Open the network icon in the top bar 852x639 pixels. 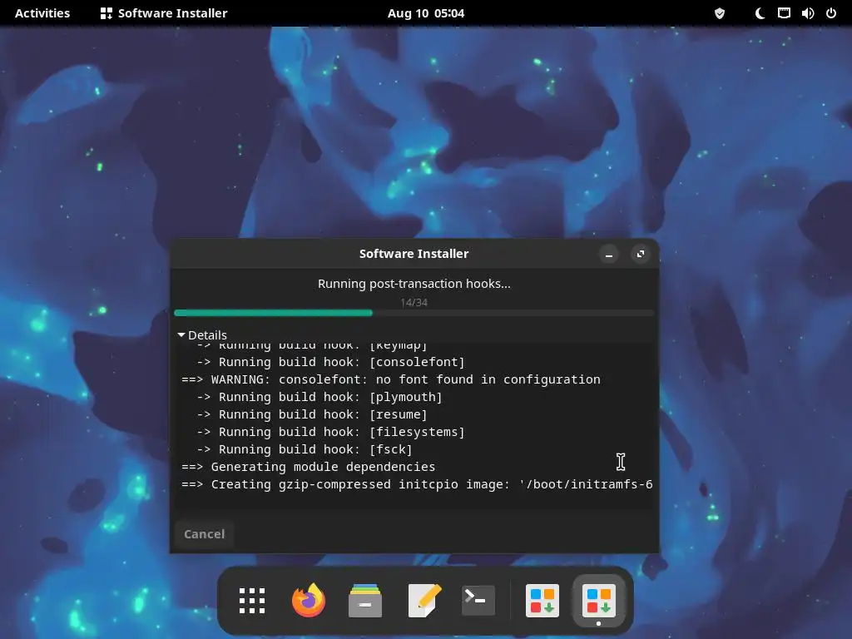784,13
